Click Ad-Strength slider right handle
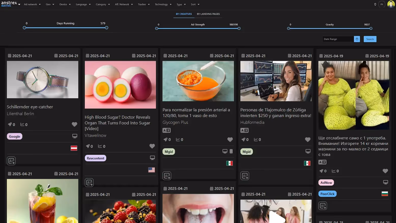The height and width of the screenshot is (223, 396). point(239,29)
